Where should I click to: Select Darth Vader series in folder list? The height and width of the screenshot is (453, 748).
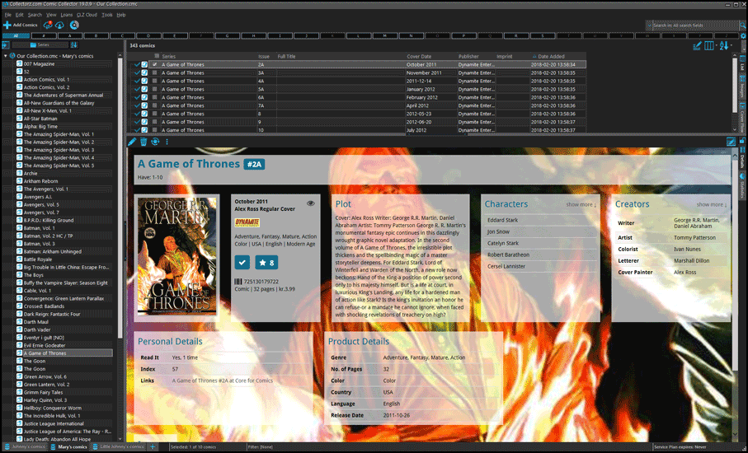37,329
